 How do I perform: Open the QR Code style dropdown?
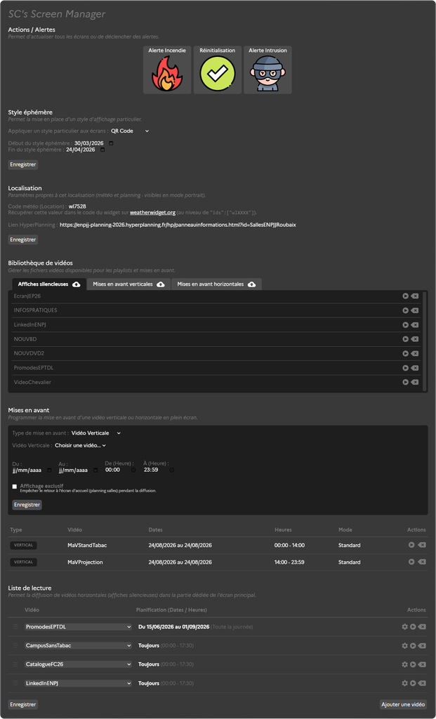click(130, 131)
